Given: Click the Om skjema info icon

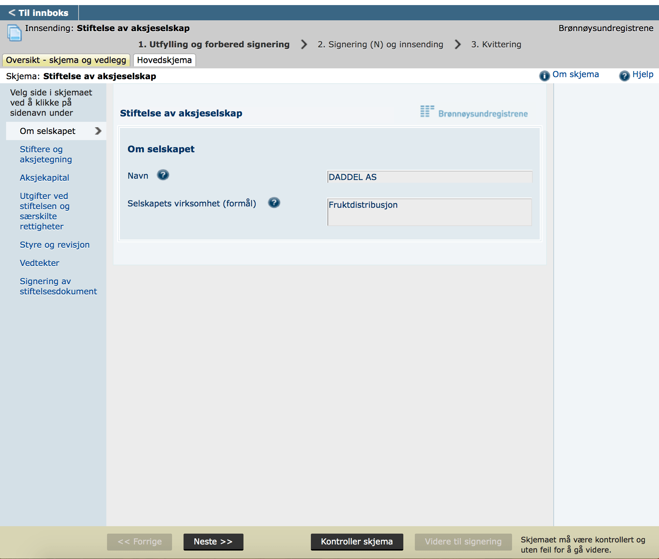Looking at the screenshot, I should 544,75.
